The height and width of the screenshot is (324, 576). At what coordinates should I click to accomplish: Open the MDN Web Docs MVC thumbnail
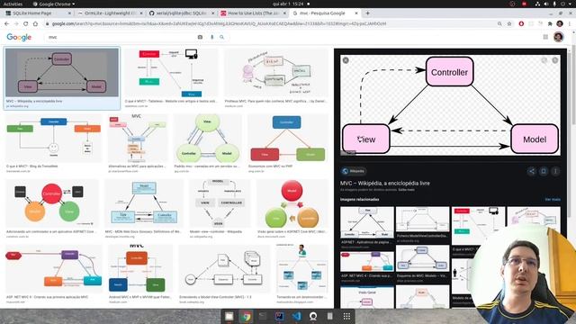coord(144,204)
